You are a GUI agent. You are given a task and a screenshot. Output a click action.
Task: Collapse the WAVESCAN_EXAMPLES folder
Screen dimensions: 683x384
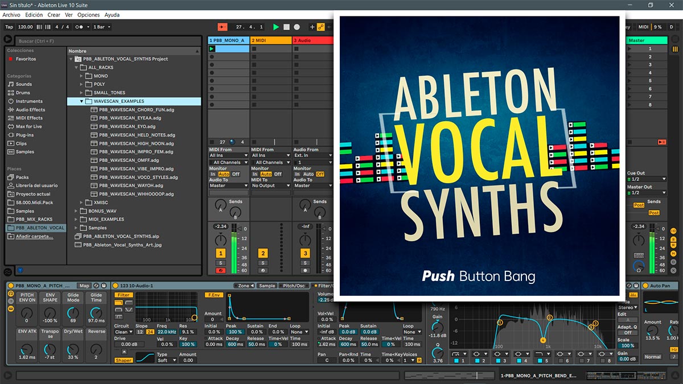tap(81, 101)
